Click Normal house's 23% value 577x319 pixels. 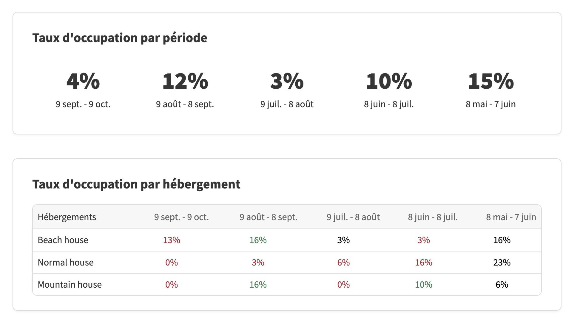pos(502,263)
